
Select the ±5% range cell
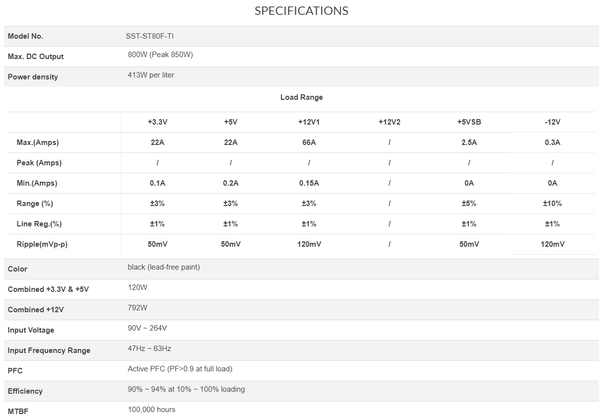[x=468, y=204]
